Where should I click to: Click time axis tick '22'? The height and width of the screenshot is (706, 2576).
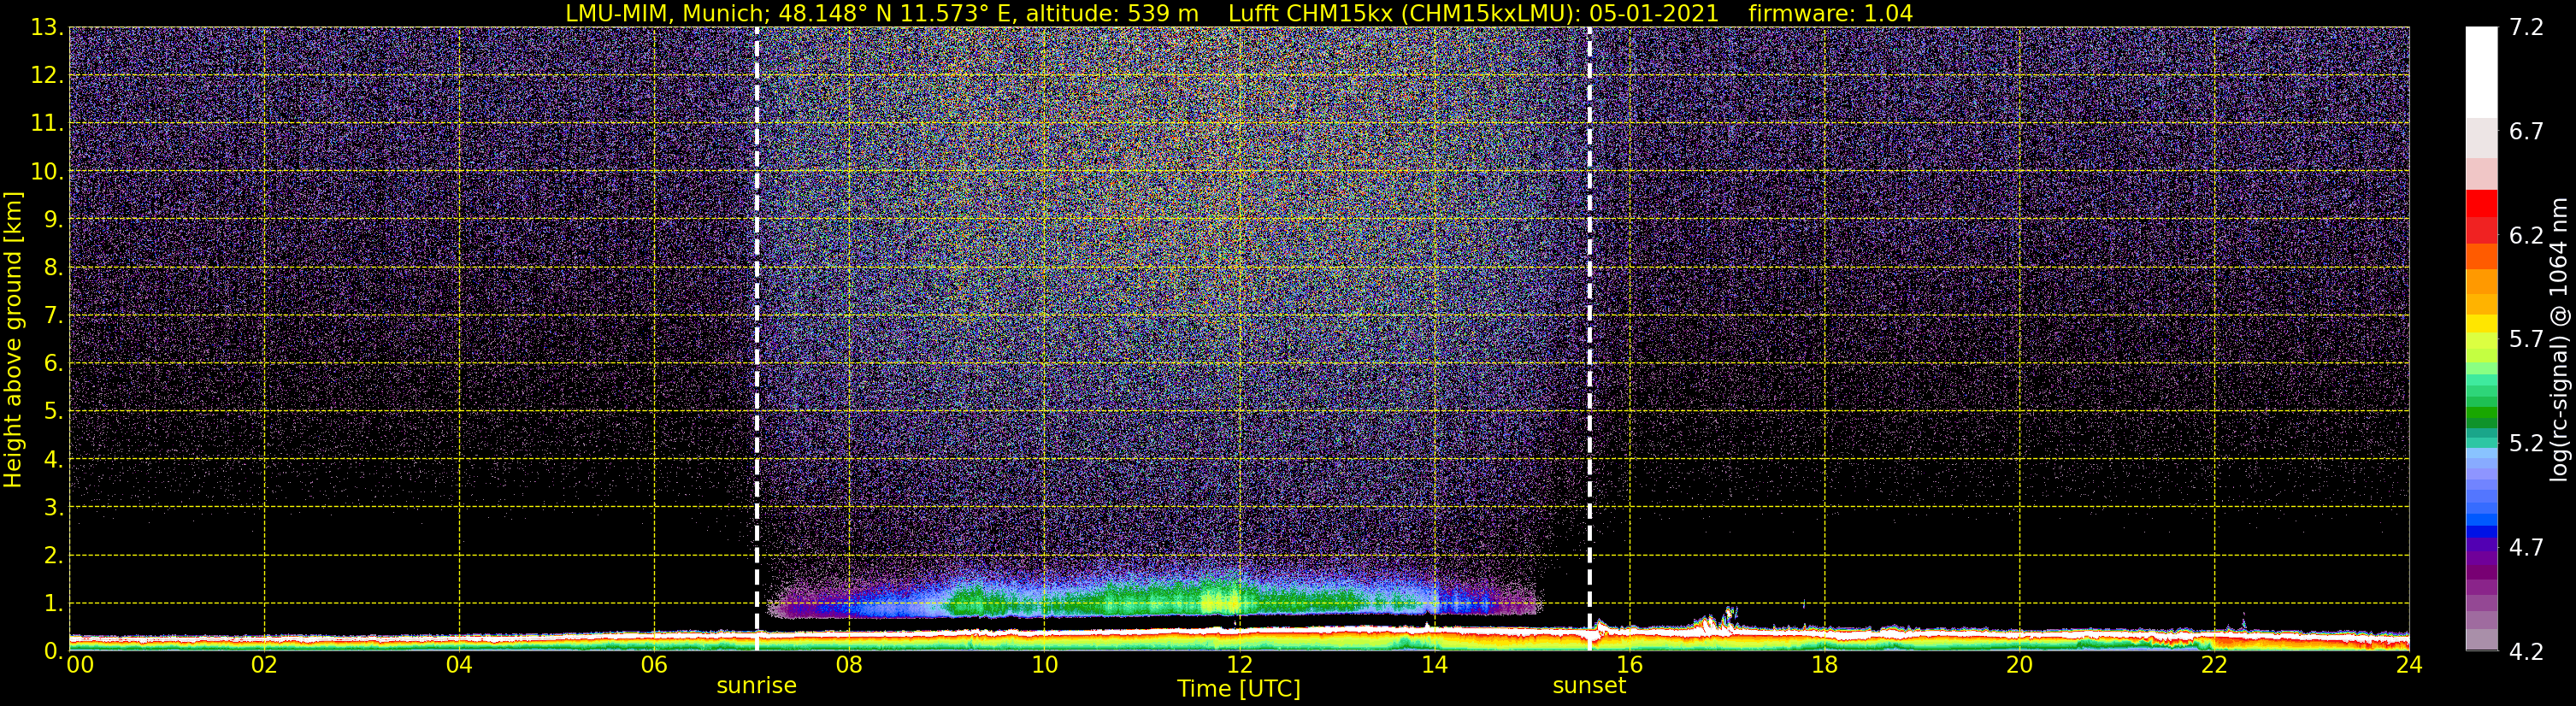pyautogui.click(x=2214, y=665)
